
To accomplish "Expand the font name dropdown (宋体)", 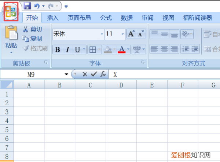I will (102, 34).
